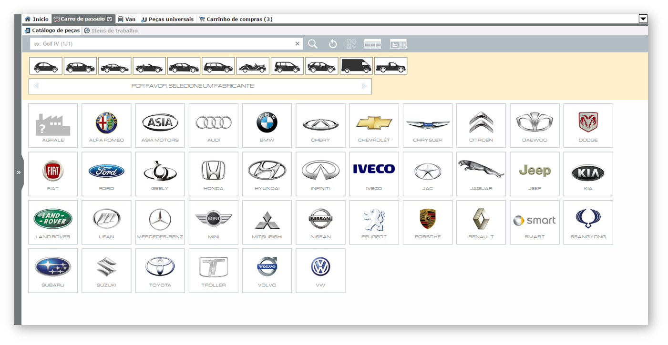The width and height of the screenshot is (668, 345).
Task: Click the left arrow in manufacturer bar
Action: (36, 86)
